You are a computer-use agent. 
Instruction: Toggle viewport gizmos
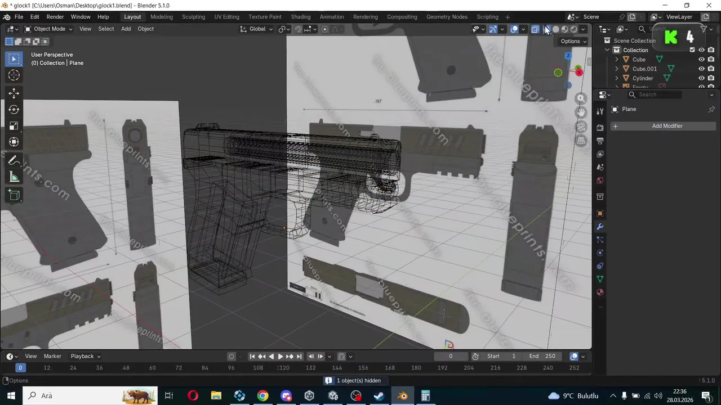(493, 29)
